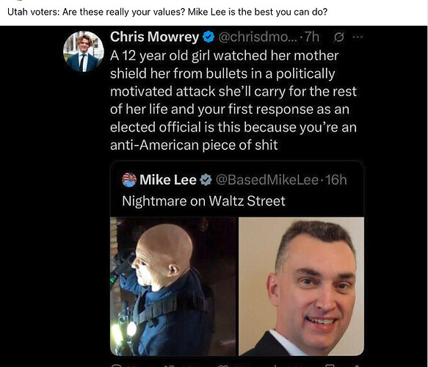Image resolution: width=428 pixels, height=367 pixels.
Task: Click the Chris Mowrey display name
Action: (x=154, y=37)
